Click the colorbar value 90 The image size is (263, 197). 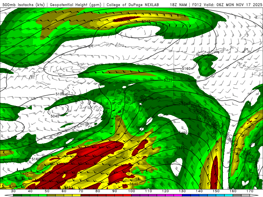pos(115,191)
